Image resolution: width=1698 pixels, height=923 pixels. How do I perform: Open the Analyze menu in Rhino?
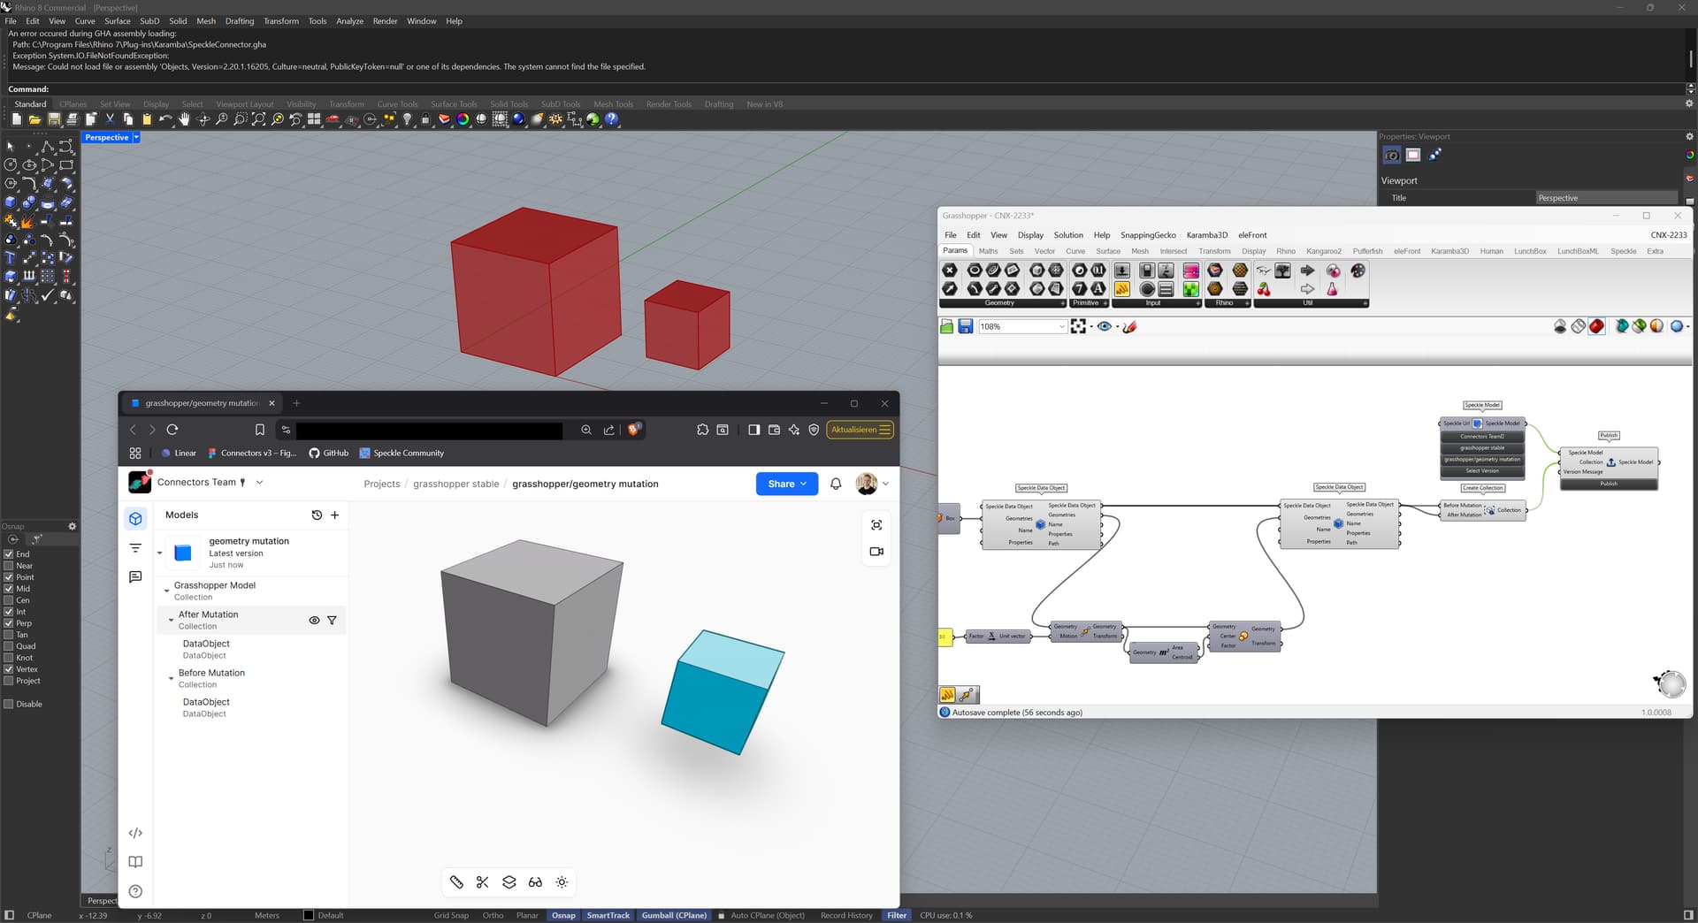click(x=349, y=21)
